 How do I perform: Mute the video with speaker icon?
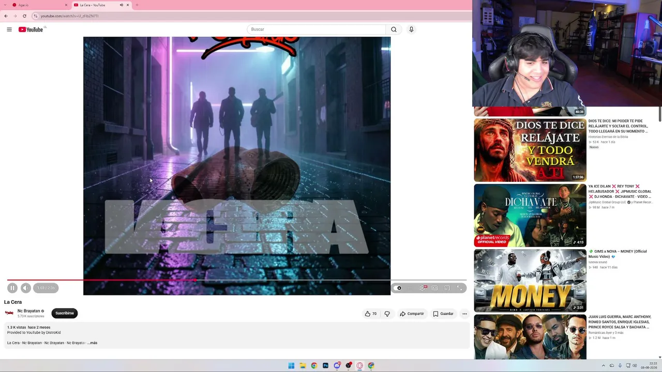[x=25, y=288]
